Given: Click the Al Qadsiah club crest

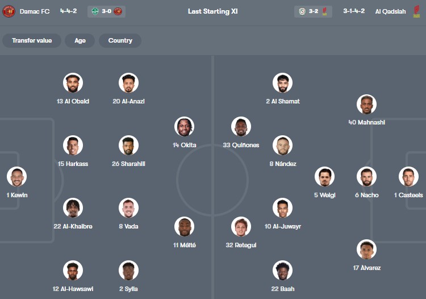Looking at the screenshot, I should point(416,11).
